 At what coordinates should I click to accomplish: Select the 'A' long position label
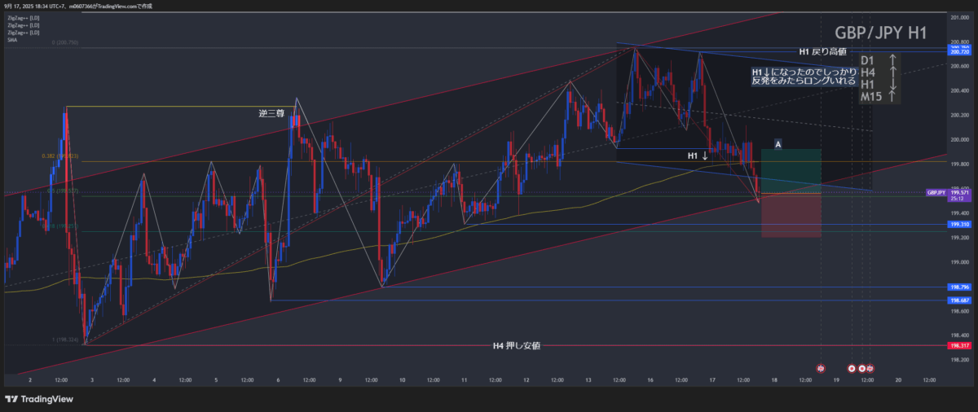point(778,144)
